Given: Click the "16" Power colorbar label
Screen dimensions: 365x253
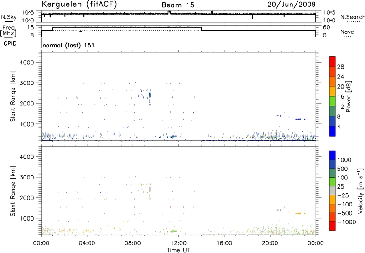Looking at the screenshot, I should coord(340,97).
